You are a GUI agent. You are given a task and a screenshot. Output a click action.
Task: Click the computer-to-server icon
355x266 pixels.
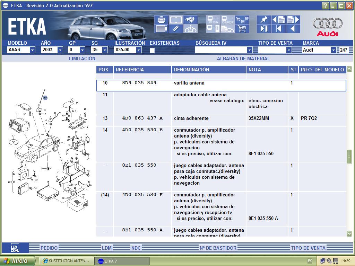click(x=213, y=29)
